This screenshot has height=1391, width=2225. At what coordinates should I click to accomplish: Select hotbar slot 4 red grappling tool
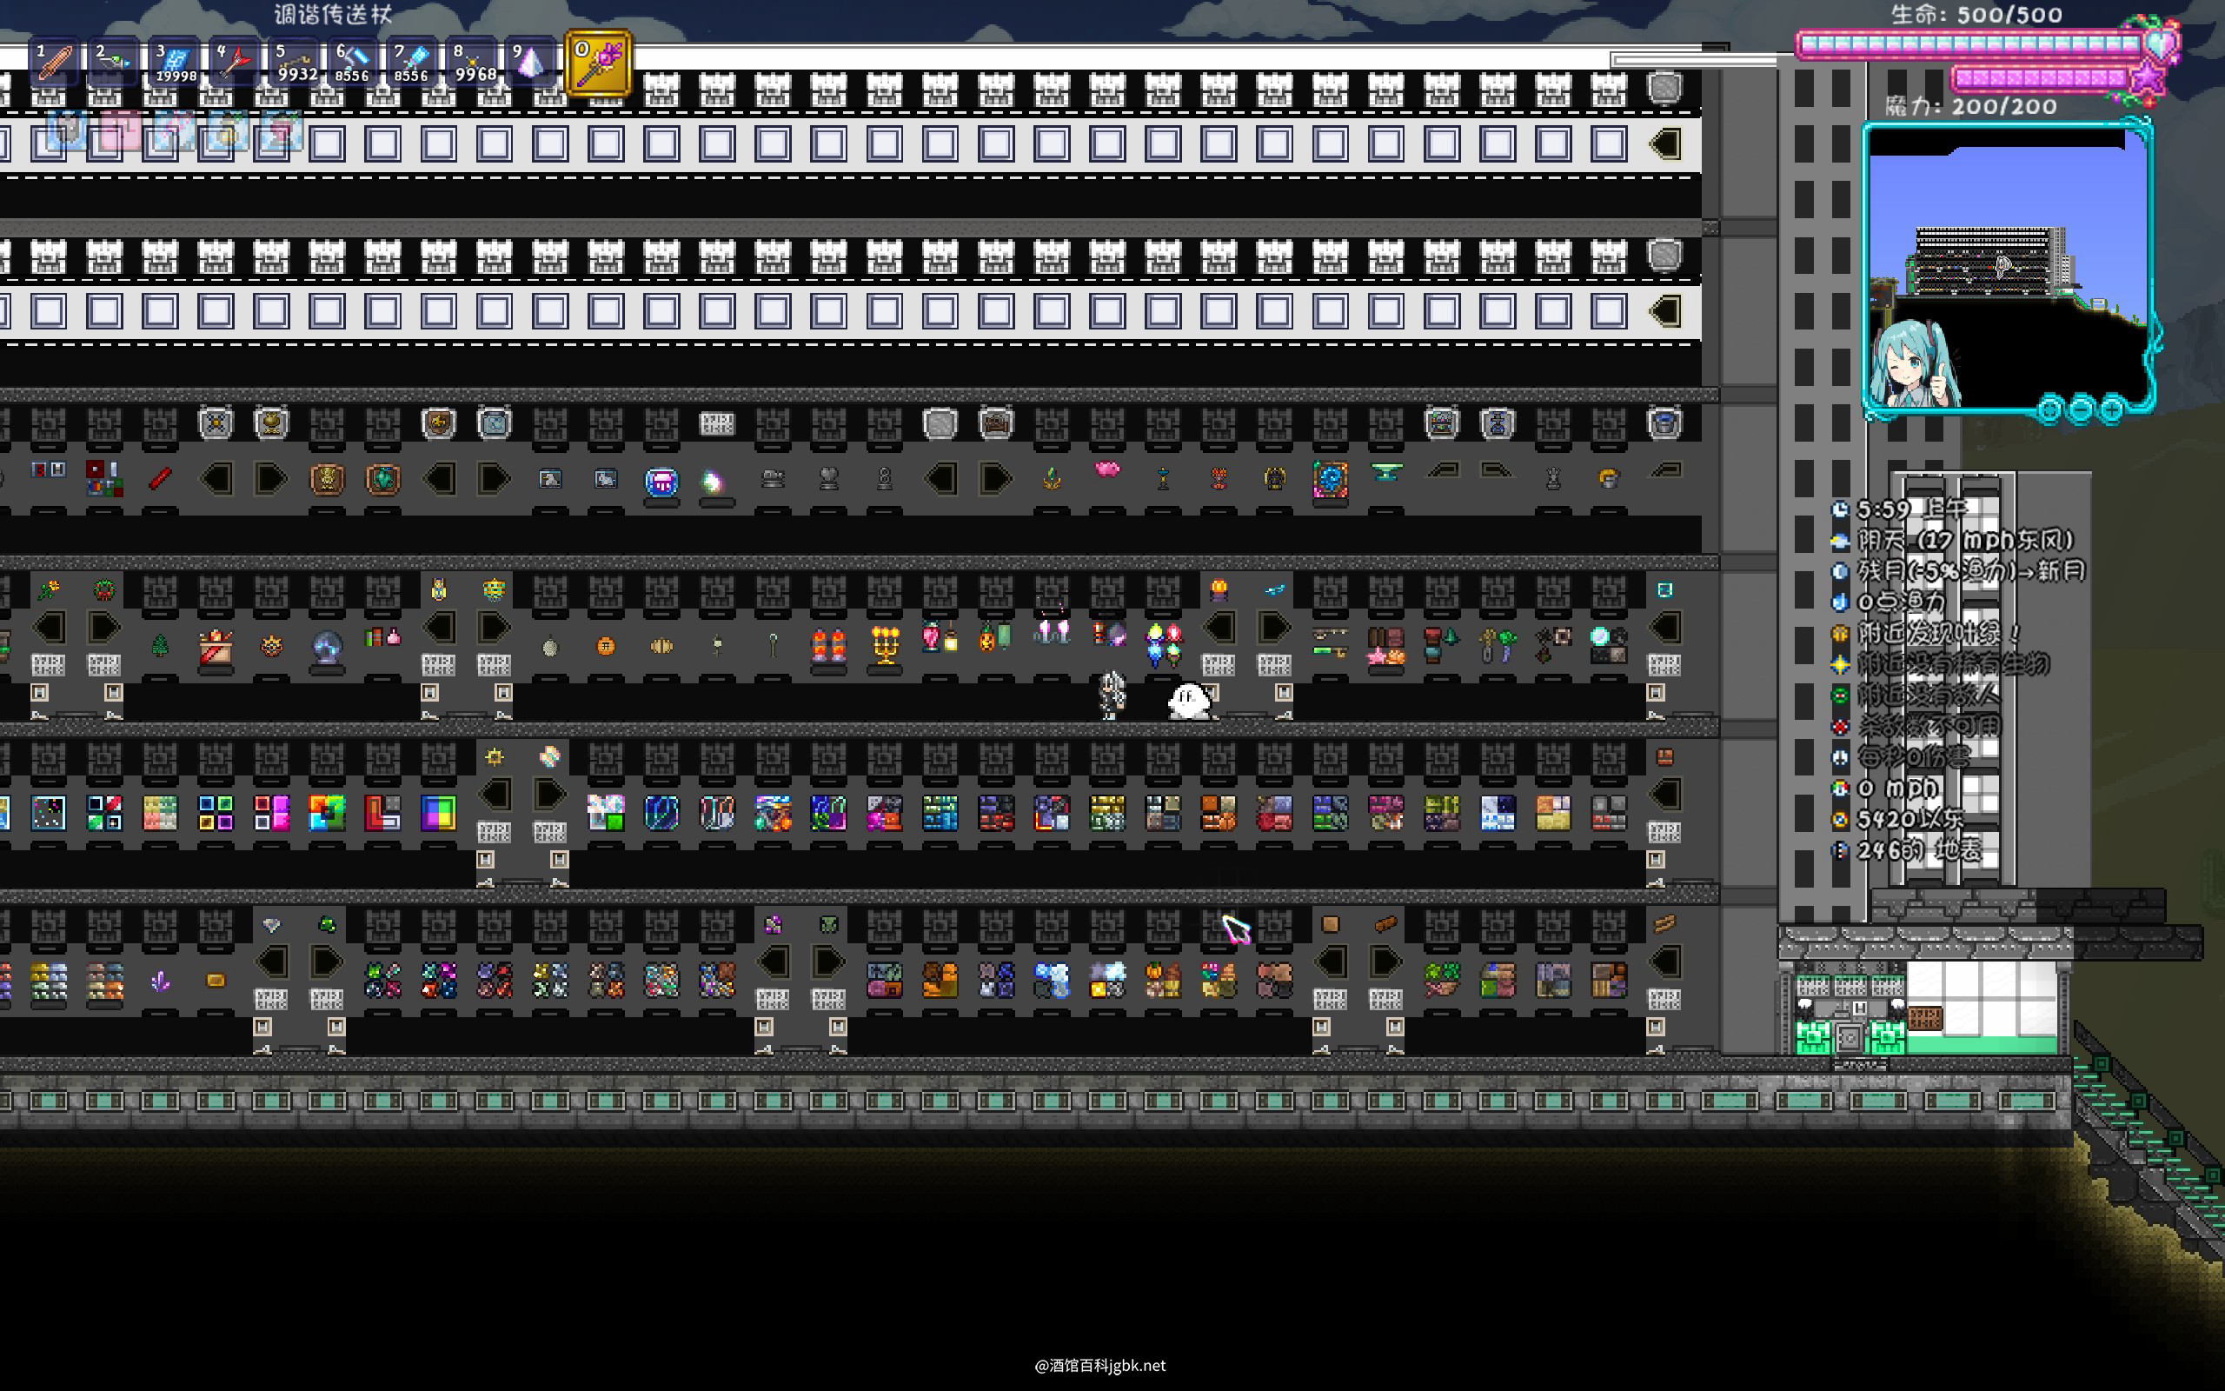233,63
